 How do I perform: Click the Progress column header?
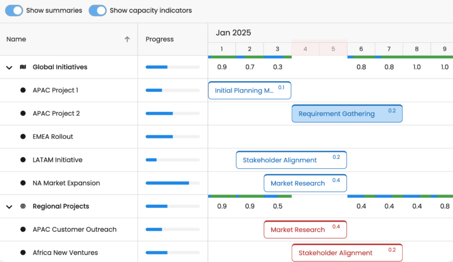pos(160,39)
